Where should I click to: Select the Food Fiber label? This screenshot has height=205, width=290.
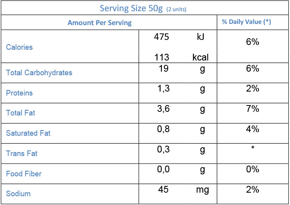pyautogui.click(x=24, y=174)
